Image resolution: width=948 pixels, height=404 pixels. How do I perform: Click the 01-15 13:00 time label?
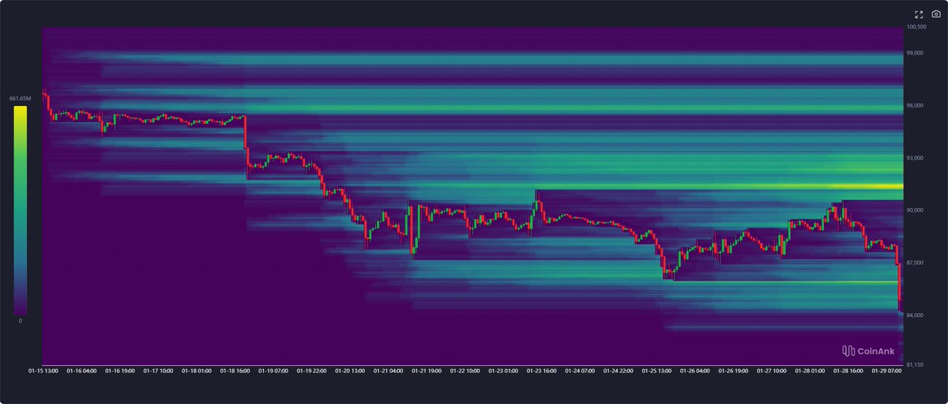click(42, 371)
